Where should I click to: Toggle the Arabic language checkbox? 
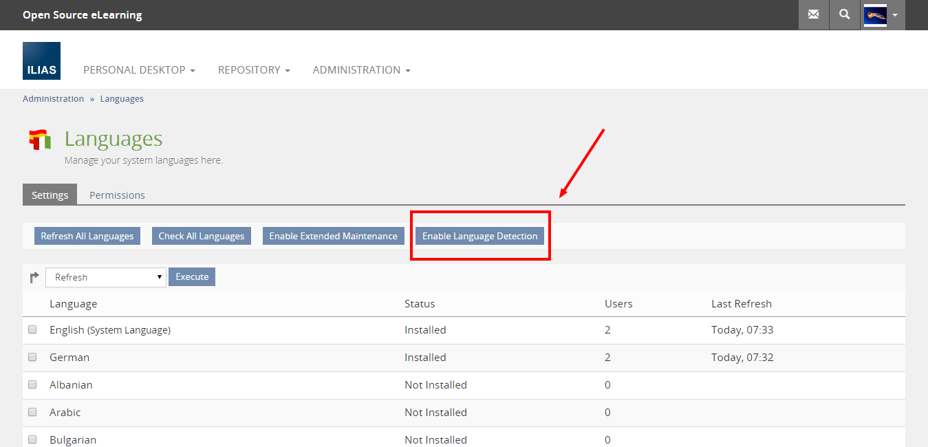[32, 413]
